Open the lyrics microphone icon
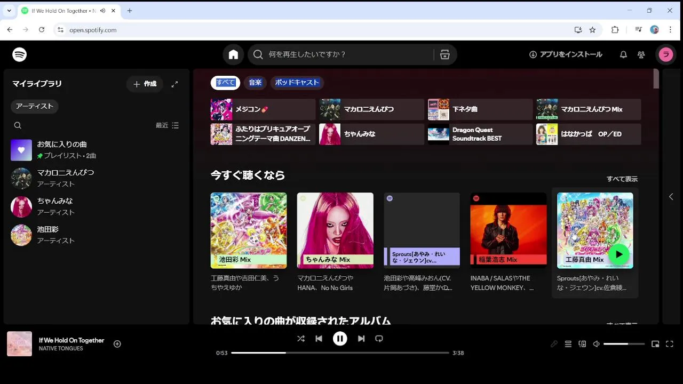This screenshot has width=683, height=384. pos(554,344)
